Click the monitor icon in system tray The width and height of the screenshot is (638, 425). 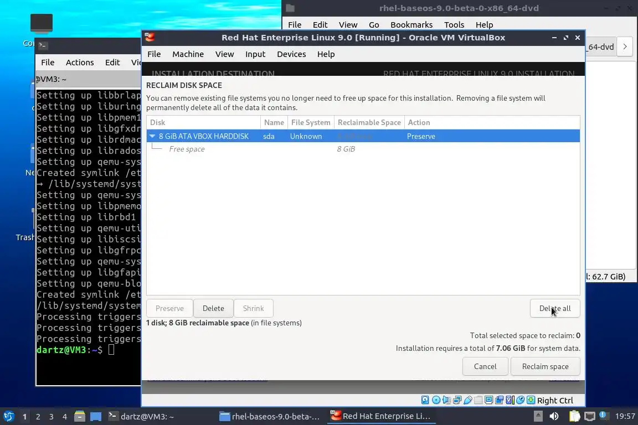[x=590, y=416]
